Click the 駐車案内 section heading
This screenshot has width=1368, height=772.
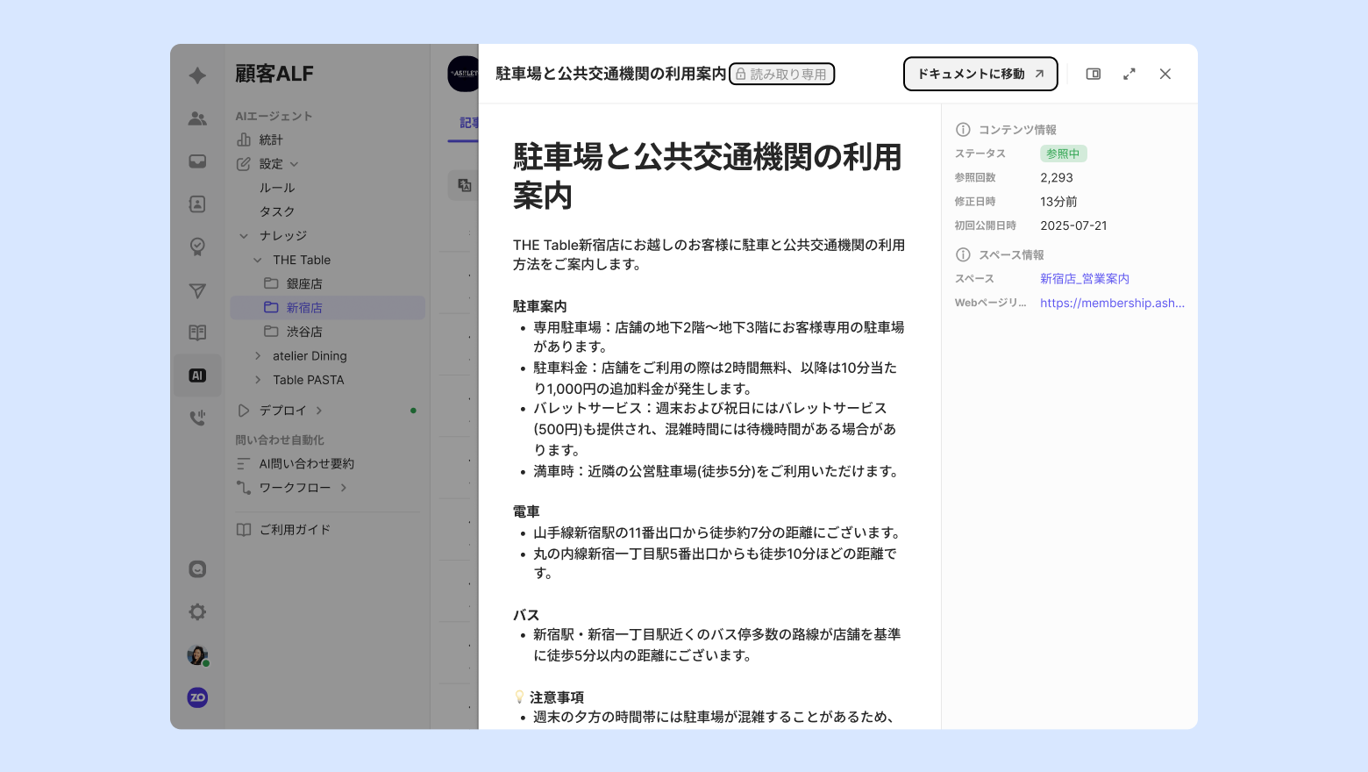540,306
